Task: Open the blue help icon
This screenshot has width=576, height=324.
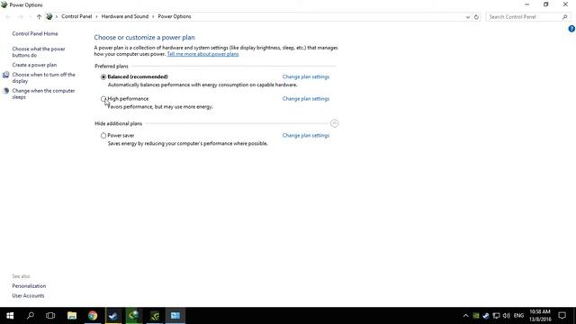Action: (x=571, y=29)
